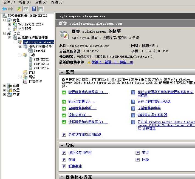Collapse the 服务和应用程序 tree node
Screen dimensions: 195x179
pos(20,46)
